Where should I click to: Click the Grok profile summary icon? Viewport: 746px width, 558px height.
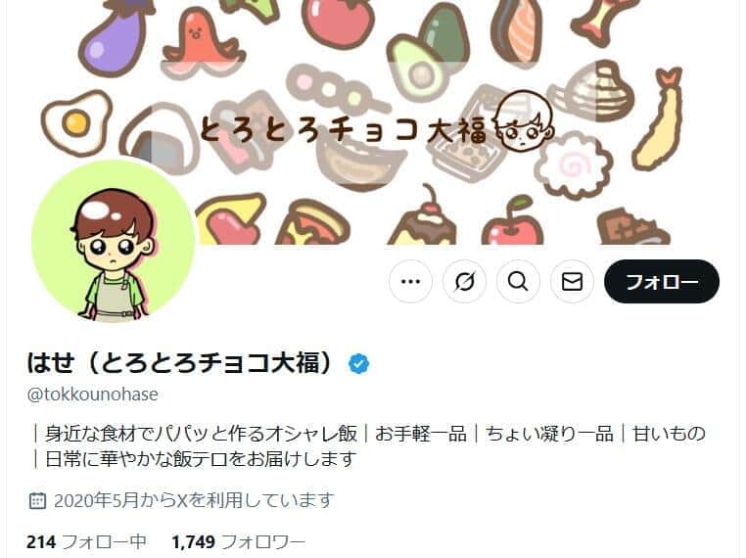pos(464,282)
